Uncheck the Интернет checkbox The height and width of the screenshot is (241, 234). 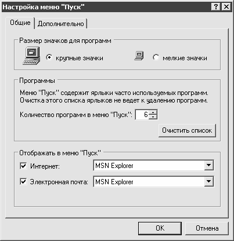tap(23, 166)
